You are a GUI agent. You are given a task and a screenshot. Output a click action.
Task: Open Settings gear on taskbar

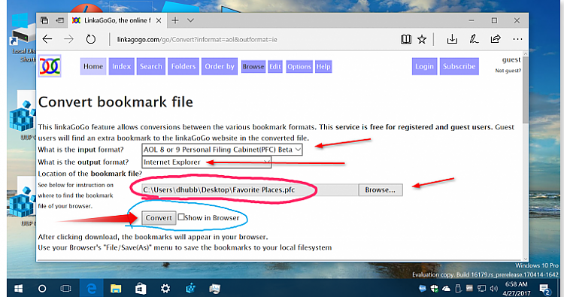point(165,289)
